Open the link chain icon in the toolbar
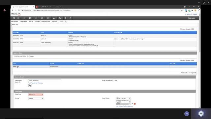Viewport: 211px width, 119px height. (x=60, y=18)
